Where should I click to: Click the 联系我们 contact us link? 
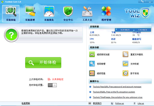97,103
